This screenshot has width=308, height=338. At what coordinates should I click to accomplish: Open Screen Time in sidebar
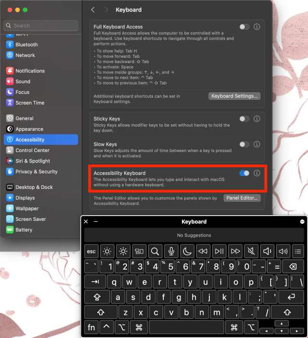tap(41, 103)
